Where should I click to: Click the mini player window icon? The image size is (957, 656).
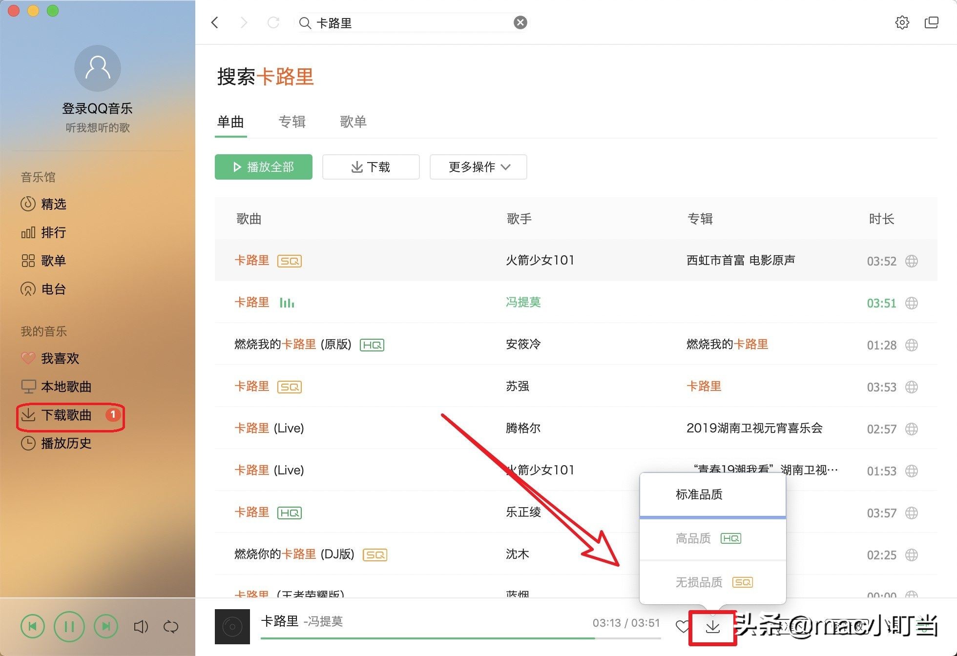point(932,22)
